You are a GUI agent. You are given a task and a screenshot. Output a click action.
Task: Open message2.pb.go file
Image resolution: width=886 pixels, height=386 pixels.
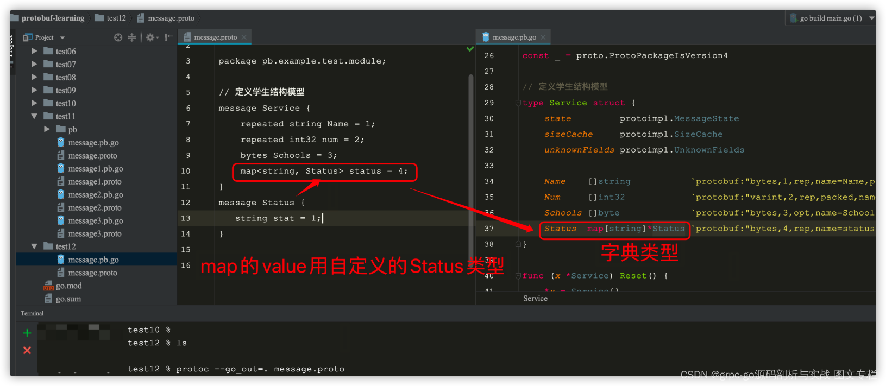(96, 195)
